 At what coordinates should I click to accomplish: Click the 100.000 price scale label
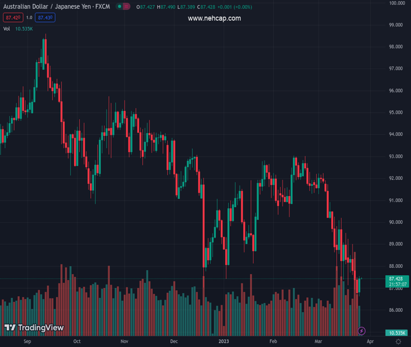pos(396,3)
